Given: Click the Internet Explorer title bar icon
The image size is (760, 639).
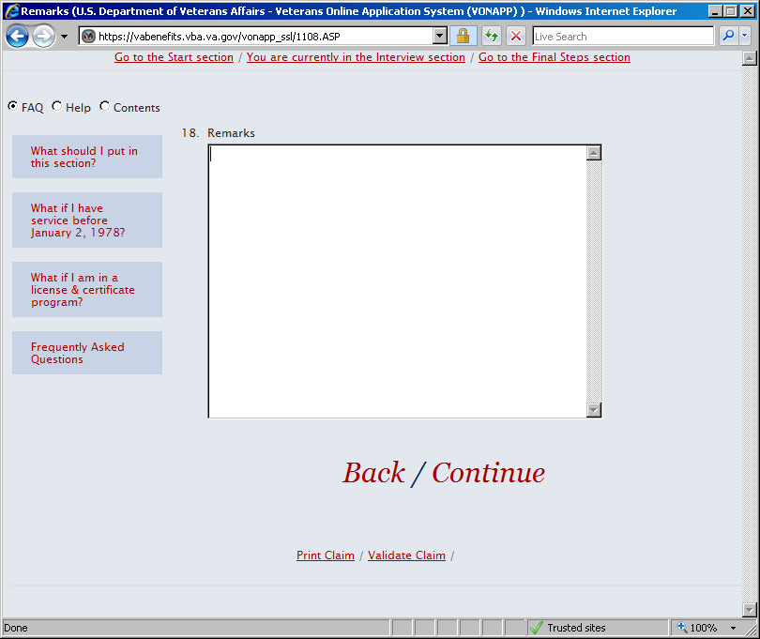Looking at the screenshot, I should point(12,10).
